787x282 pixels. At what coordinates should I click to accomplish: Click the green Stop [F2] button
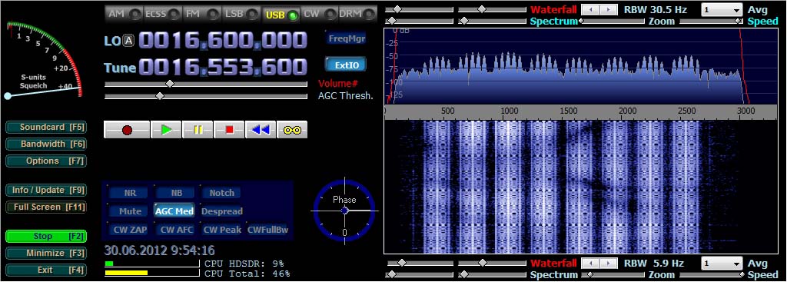click(x=45, y=237)
